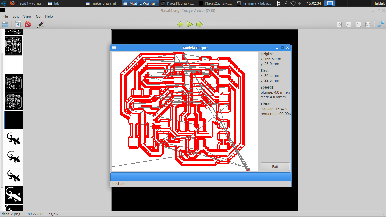Switch to Terminal taskbar item

point(254,3)
